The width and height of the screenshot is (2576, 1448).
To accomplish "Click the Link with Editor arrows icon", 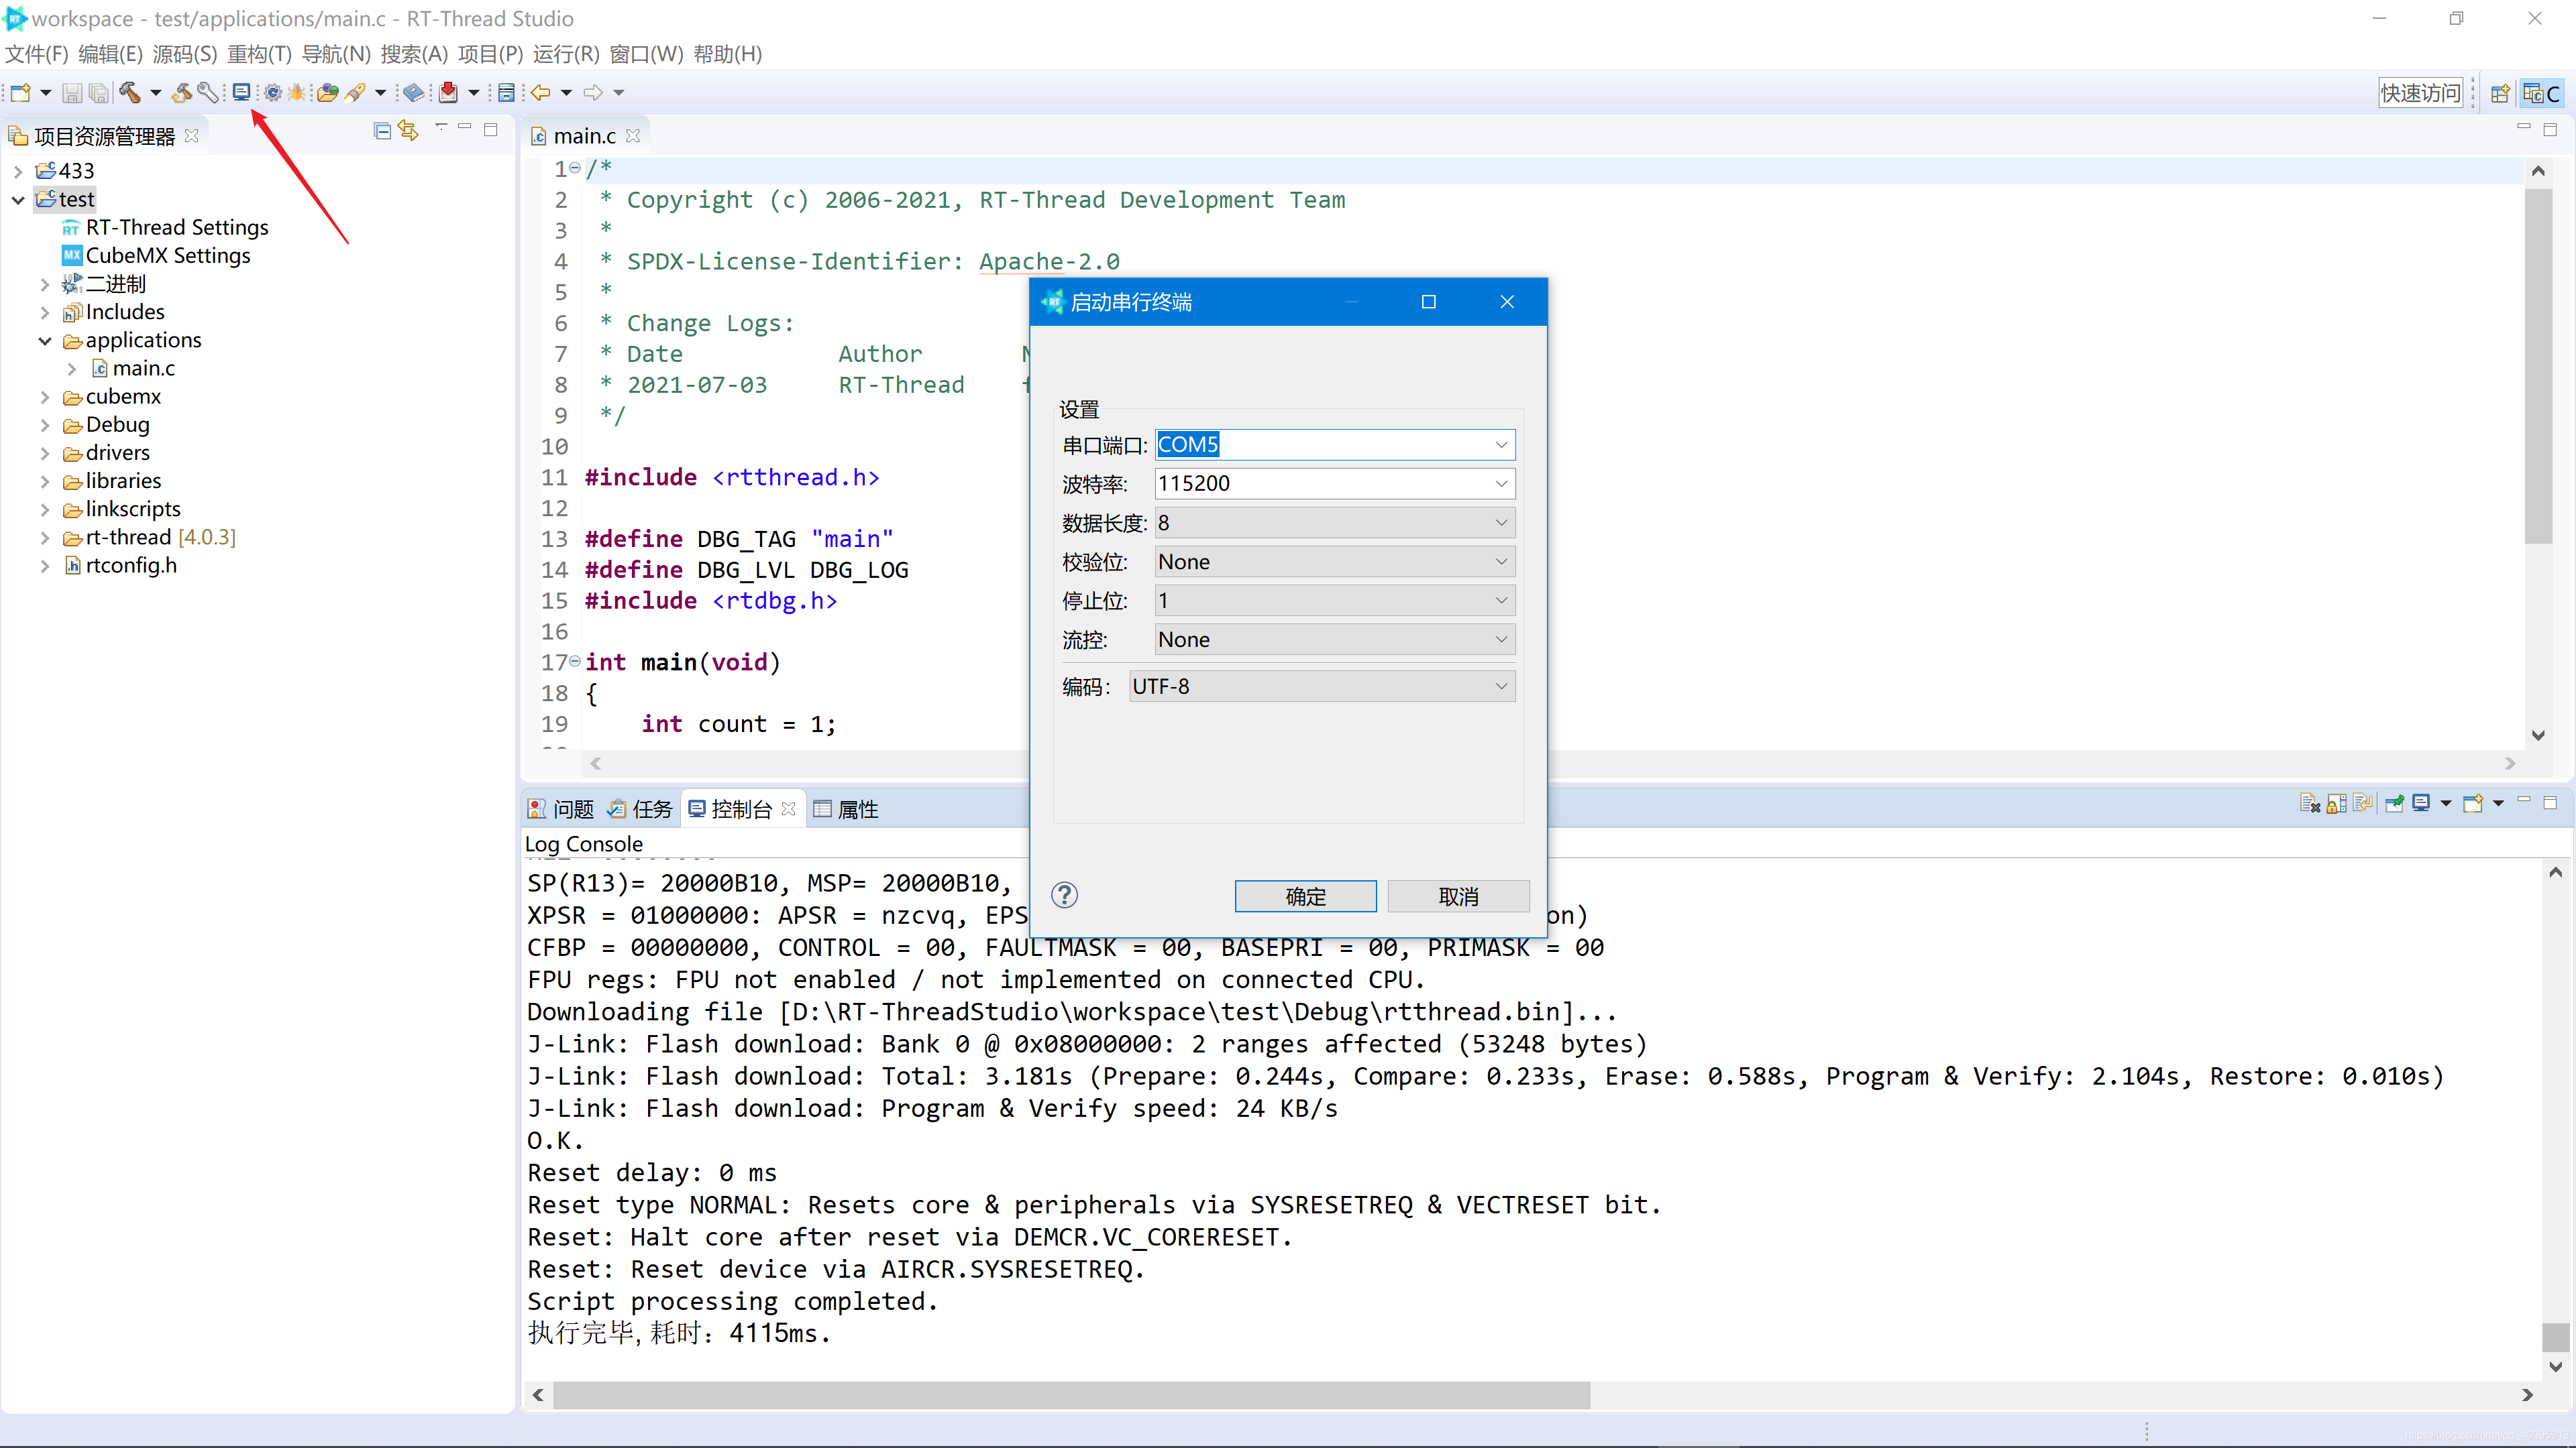I will [408, 130].
